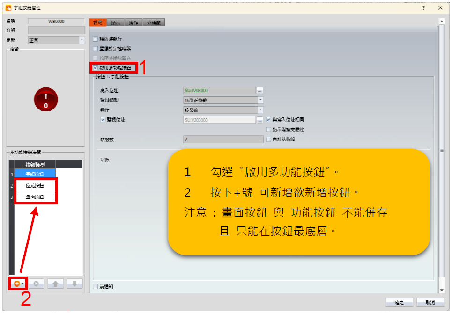The height and width of the screenshot is (313, 452).
Task: Click the 確定 confirm button
Action: click(399, 302)
